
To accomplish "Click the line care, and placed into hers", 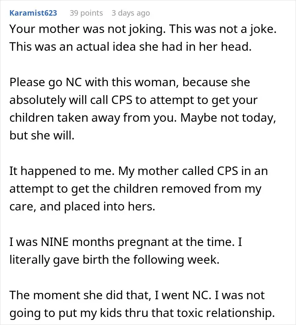I will 82,206.
